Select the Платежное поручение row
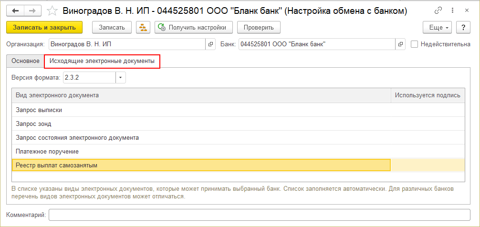Viewport: 480px width, 227px height. [200, 151]
